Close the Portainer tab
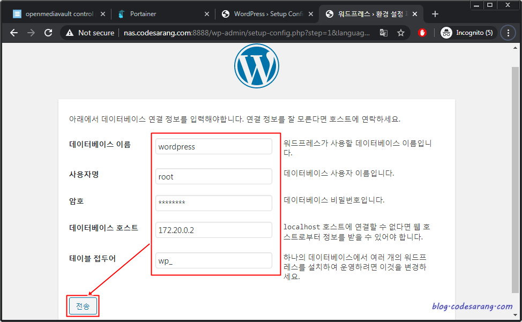 [207, 14]
